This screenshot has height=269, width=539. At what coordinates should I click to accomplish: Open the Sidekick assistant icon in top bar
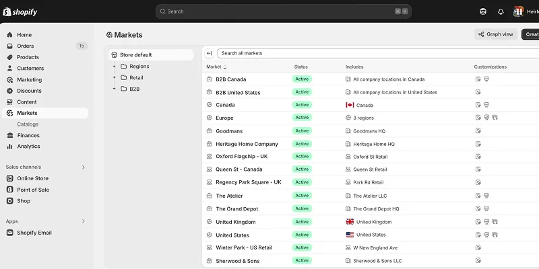483,11
